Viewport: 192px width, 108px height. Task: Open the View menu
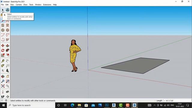[12, 5]
